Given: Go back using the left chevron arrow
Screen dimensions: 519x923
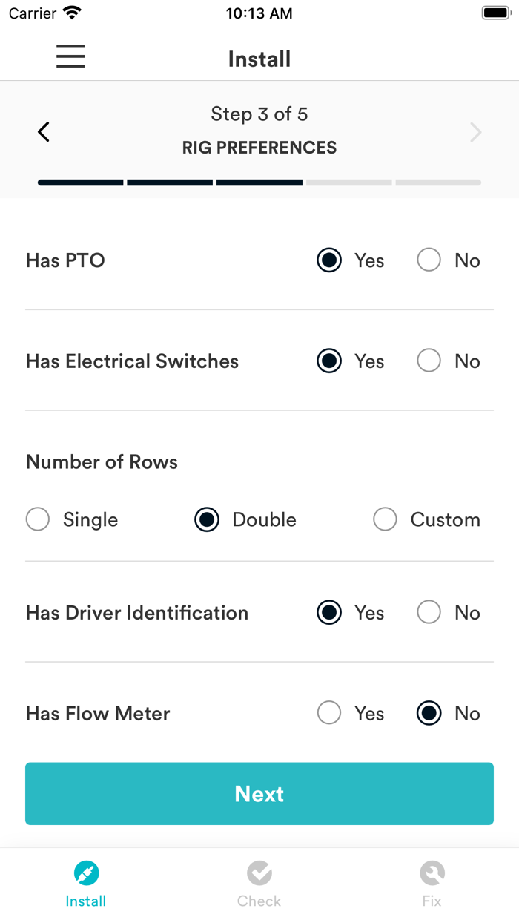Looking at the screenshot, I should pos(43,131).
